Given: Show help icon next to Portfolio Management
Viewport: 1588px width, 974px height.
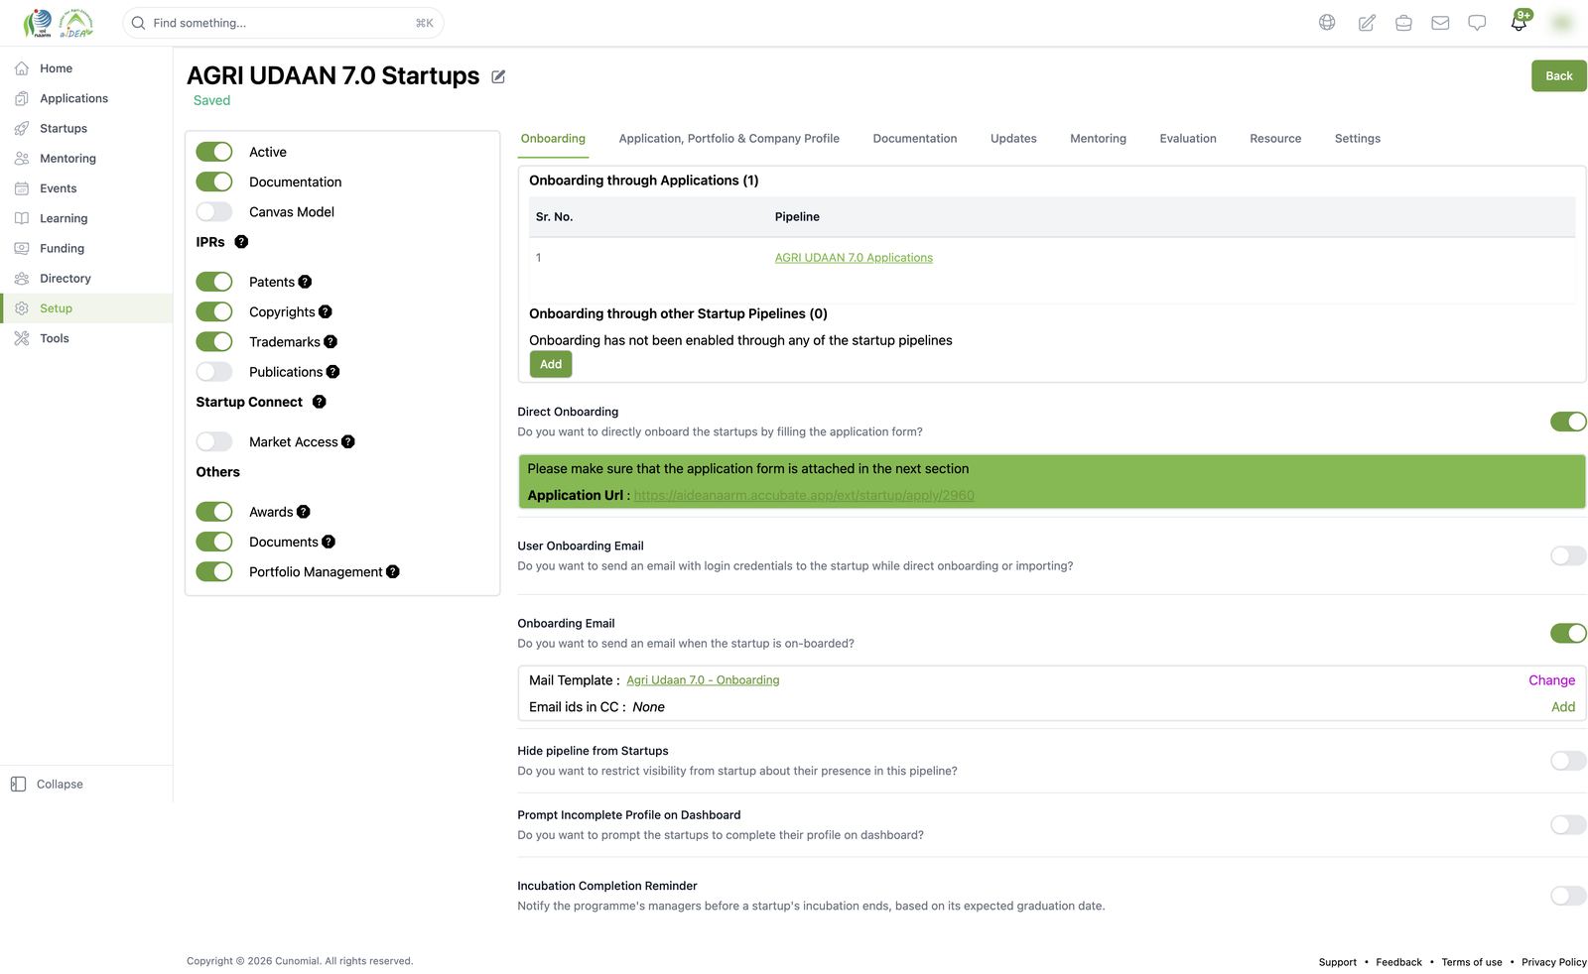Looking at the screenshot, I should [x=392, y=571].
